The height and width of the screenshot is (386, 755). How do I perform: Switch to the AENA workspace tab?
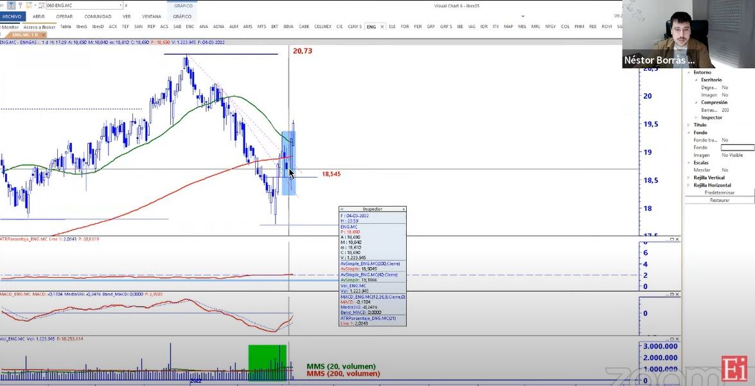pyautogui.click(x=218, y=26)
